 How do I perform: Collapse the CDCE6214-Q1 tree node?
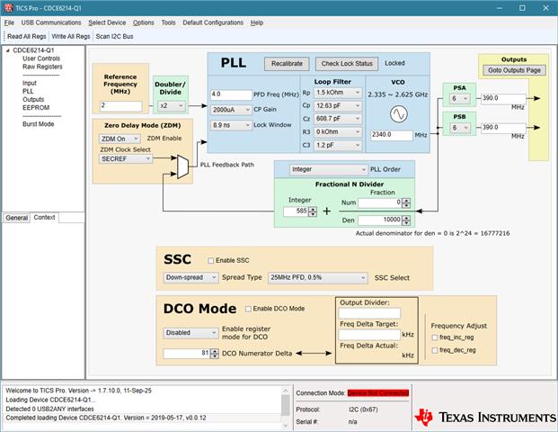[7, 50]
